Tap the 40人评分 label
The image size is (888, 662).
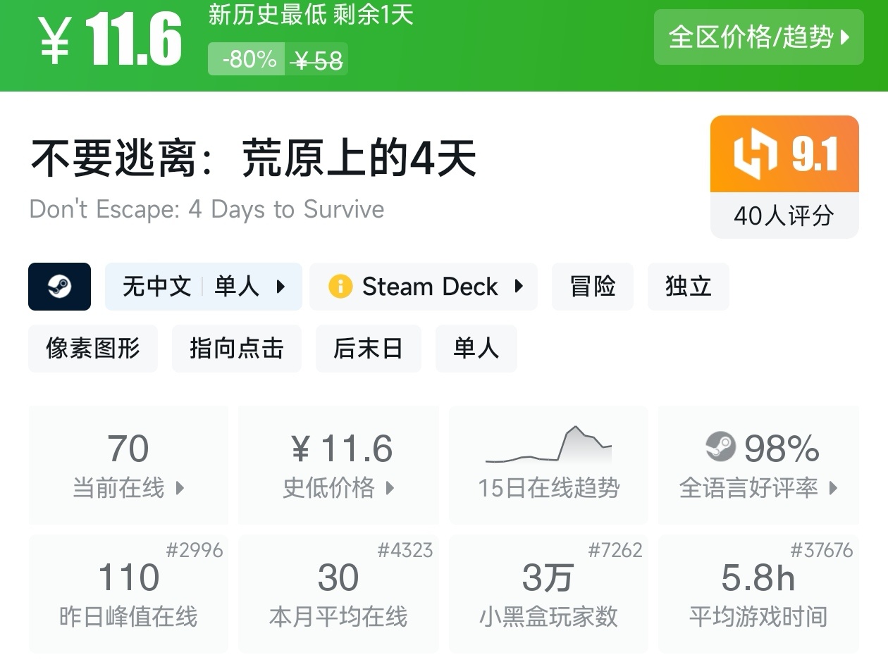pos(784,216)
